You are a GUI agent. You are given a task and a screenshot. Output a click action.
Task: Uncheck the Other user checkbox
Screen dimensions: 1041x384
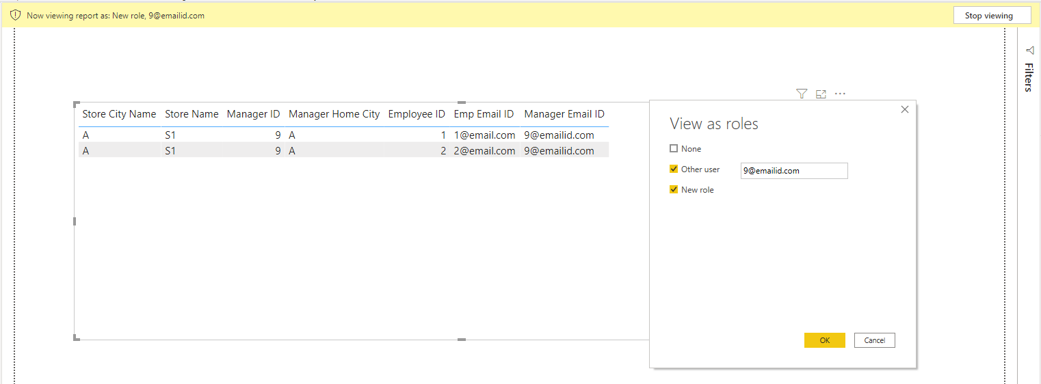click(674, 169)
